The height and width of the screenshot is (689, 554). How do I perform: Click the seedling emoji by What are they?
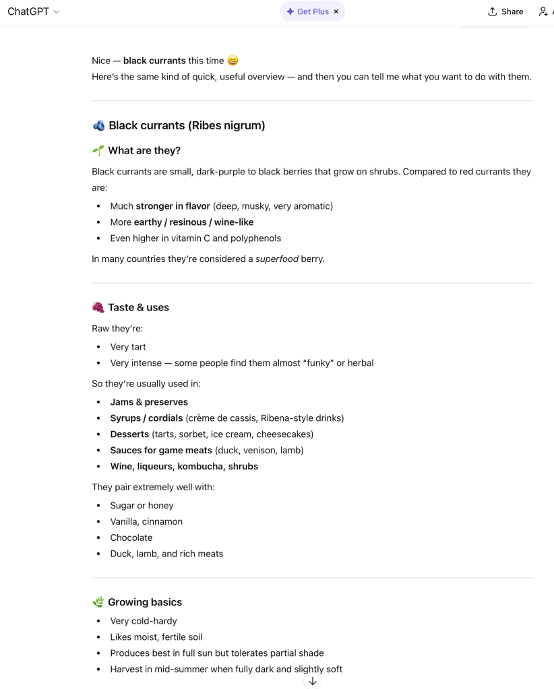(x=98, y=150)
